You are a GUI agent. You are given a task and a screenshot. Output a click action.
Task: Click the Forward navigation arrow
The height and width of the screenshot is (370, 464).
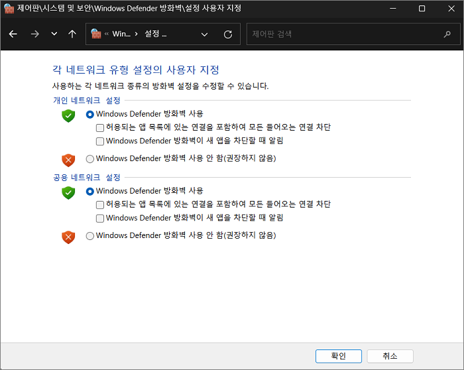point(34,34)
